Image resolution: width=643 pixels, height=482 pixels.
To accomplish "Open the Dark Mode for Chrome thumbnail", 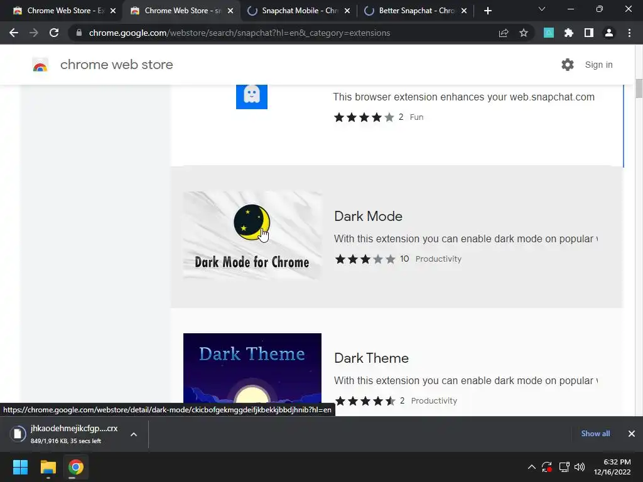I will coord(252,236).
